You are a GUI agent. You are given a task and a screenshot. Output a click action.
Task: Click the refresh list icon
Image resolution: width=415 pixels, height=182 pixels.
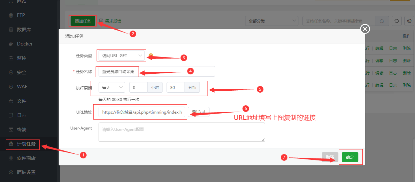click(x=396, y=21)
